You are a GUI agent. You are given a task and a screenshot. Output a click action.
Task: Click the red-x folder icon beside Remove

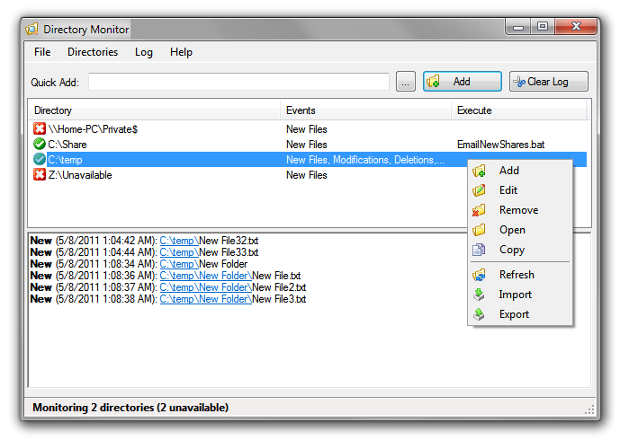[x=479, y=210]
